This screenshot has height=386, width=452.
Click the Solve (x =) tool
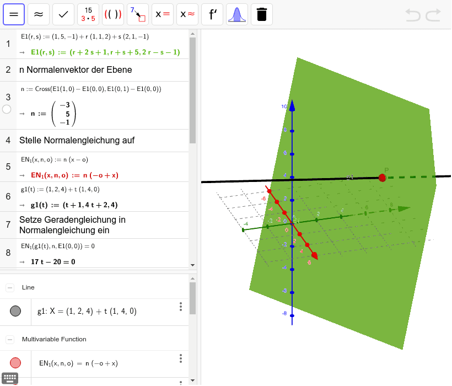pos(163,14)
